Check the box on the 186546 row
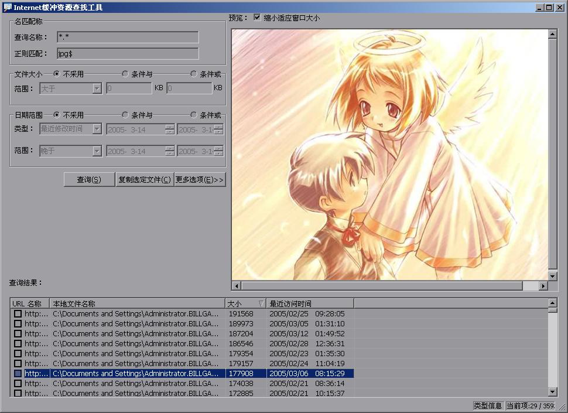 pyautogui.click(x=18, y=343)
